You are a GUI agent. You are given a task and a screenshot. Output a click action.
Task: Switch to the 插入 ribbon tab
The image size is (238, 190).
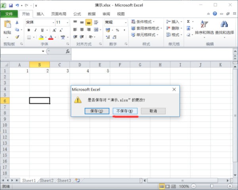(40, 14)
